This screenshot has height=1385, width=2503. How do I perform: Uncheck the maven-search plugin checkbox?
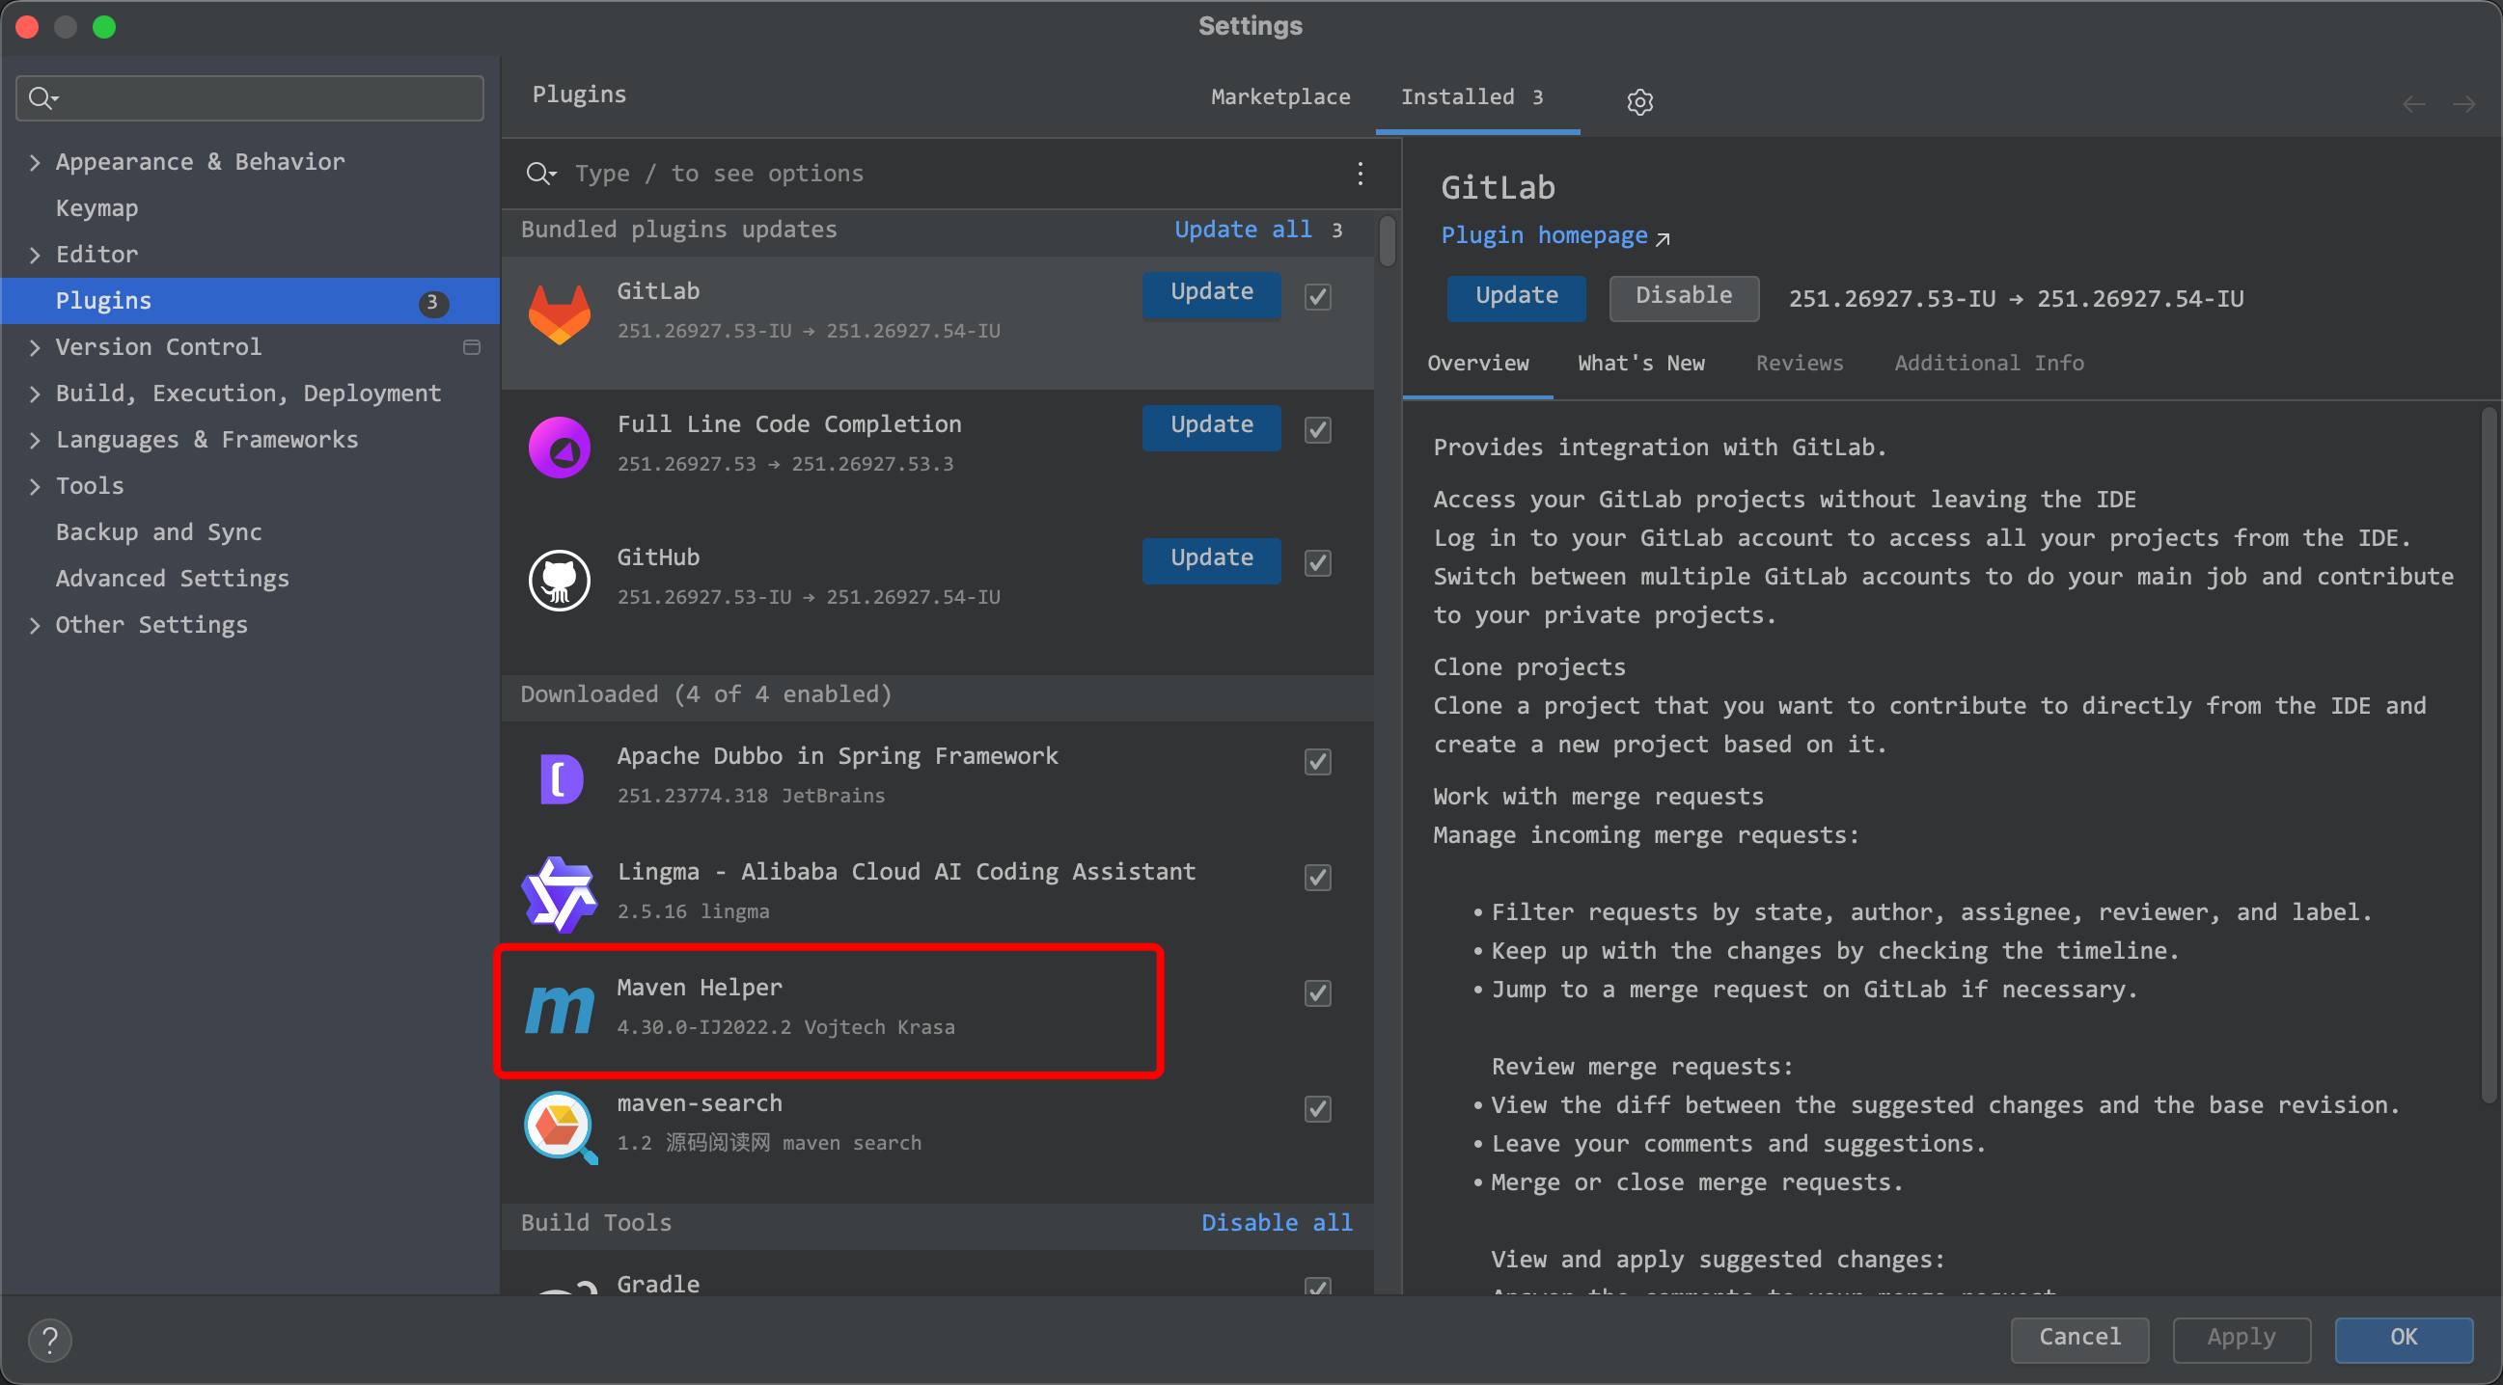[1316, 1108]
